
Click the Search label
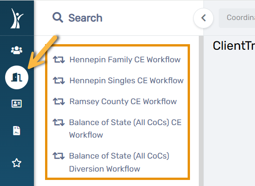coord(85,18)
